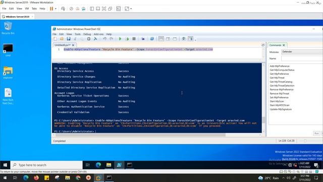
Task: Select Get-MpThreatCatalog in the command list
Action: tap(281, 82)
